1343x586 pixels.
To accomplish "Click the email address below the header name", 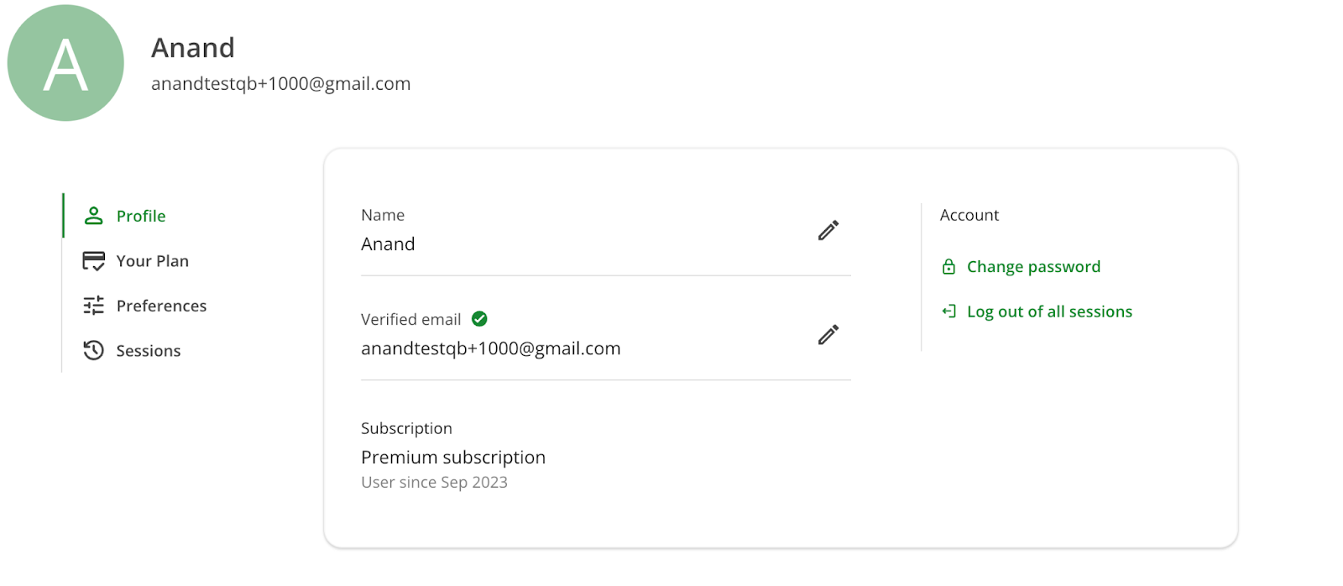I will [x=280, y=84].
